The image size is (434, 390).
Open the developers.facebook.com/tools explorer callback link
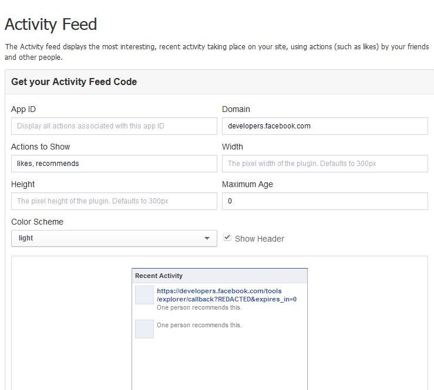point(227,295)
